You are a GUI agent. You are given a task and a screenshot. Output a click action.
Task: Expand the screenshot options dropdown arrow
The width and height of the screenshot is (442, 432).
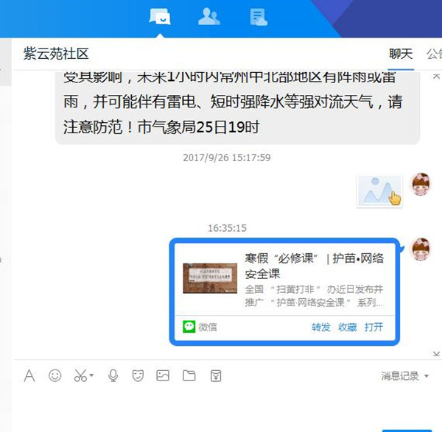click(x=91, y=375)
